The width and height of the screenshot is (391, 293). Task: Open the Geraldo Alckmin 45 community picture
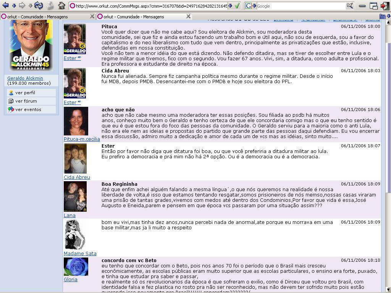[31, 45]
